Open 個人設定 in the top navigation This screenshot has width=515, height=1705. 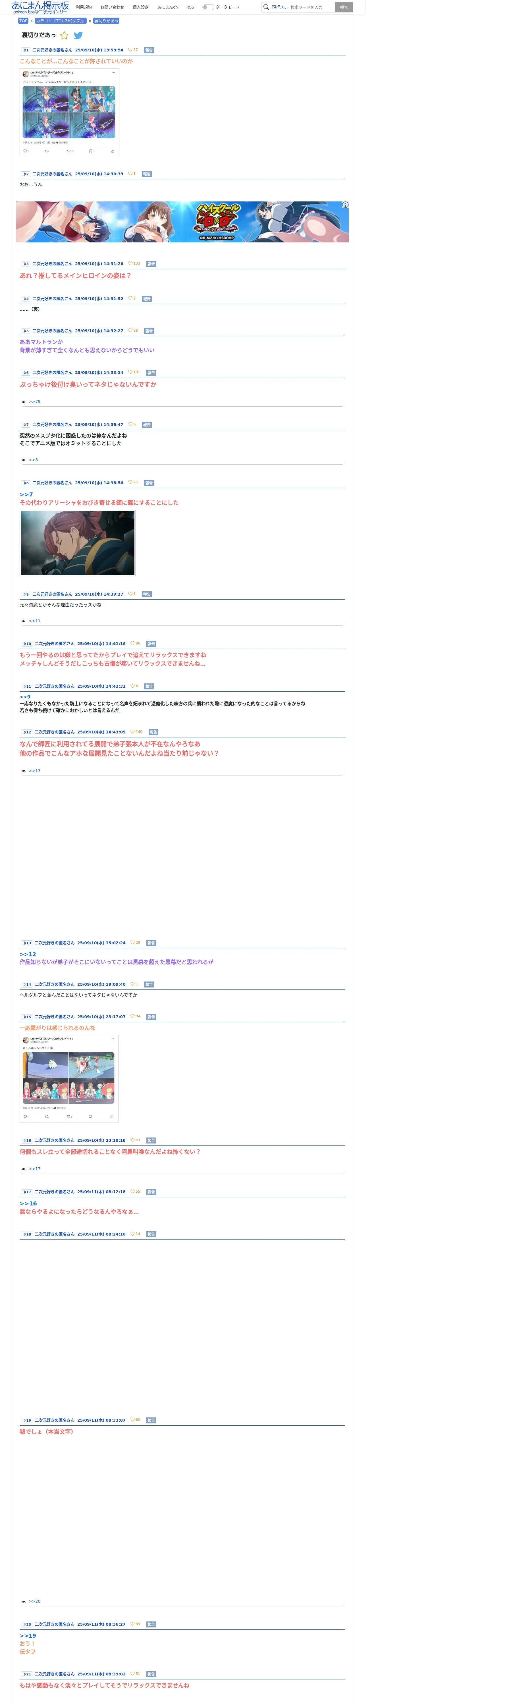point(140,7)
